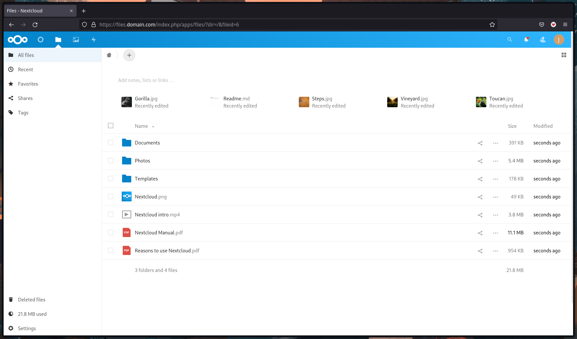Click the search magnifier icon
Viewport: 577px width, 339px height.
click(x=510, y=40)
